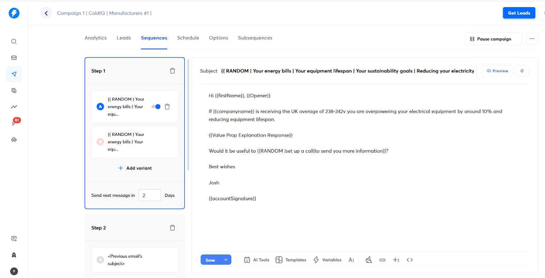Open the inbox mail icon in sidebar
Viewport: 545px width, 278px height.
(14, 58)
